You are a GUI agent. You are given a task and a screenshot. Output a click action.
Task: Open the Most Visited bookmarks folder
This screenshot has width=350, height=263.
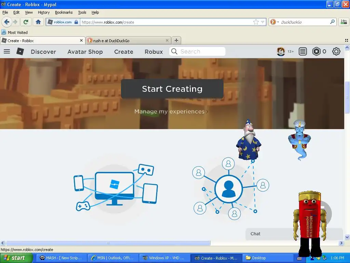tap(15, 33)
